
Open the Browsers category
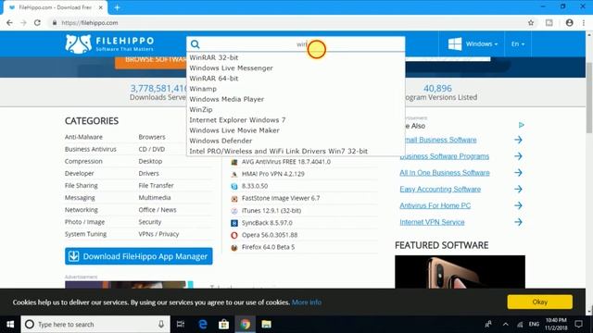152,137
